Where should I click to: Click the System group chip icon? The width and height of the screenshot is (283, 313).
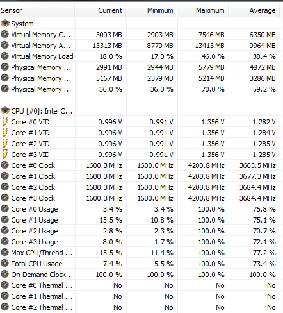[5, 23]
